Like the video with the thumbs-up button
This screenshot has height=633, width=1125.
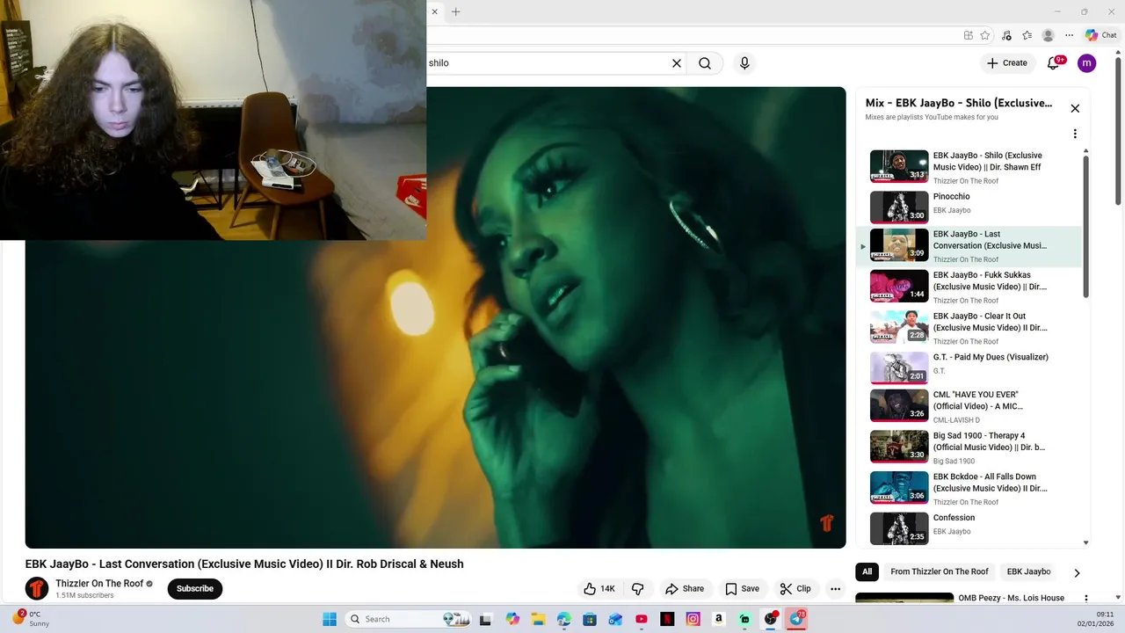click(599, 589)
